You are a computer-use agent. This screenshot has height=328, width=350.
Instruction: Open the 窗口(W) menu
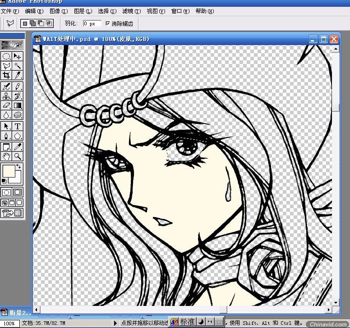point(180,11)
